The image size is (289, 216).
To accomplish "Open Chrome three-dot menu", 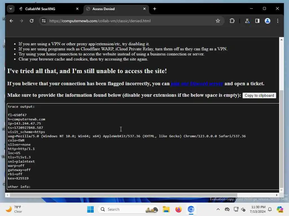I will tap(278, 21).
